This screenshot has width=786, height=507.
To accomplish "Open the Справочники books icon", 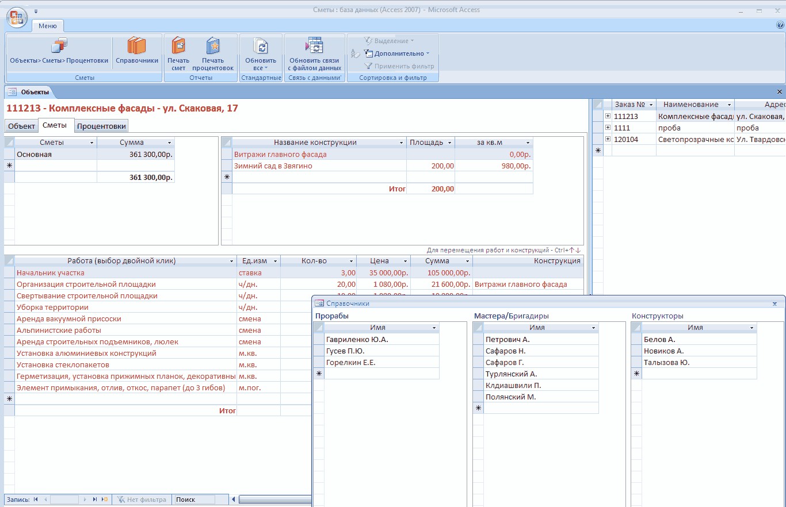I will click(x=137, y=46).
